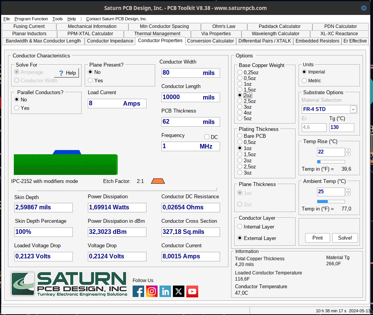Click the Load Current input field
The height and width of the screenshot is (315, 373).
point(117,103)
